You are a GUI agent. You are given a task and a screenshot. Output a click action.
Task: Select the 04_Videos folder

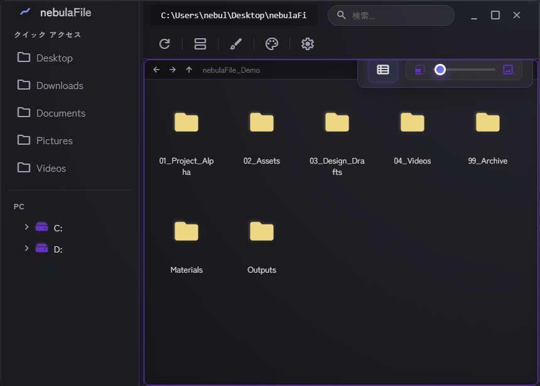413,138
